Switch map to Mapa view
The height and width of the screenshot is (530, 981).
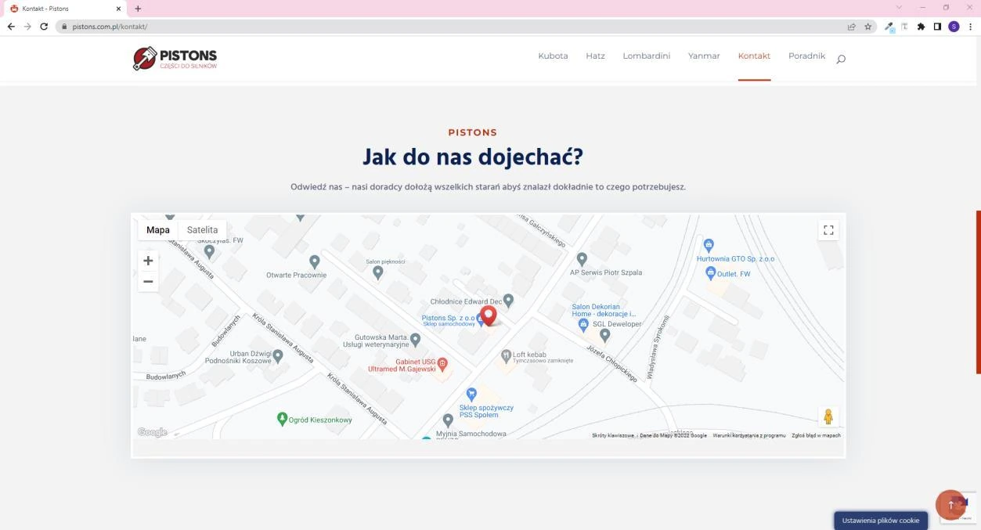(158, 230)
